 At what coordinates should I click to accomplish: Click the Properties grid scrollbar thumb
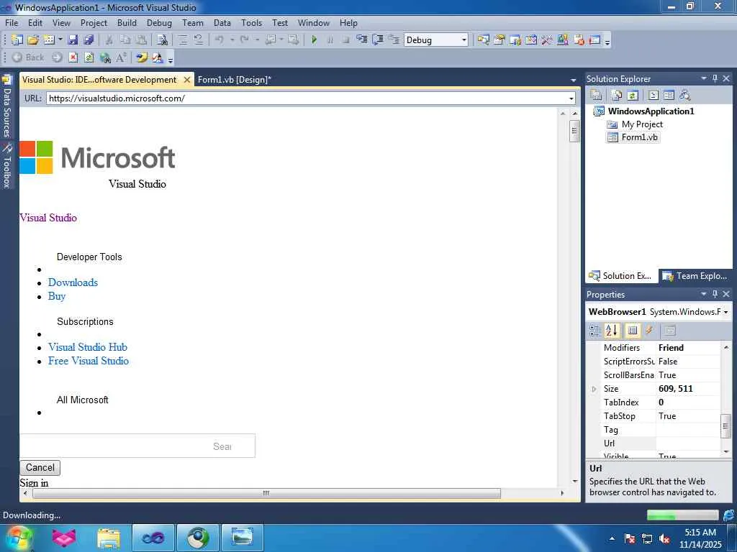[725, 426]
